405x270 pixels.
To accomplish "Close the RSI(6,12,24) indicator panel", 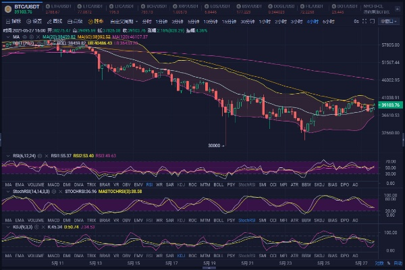I will tap(46, 156).
